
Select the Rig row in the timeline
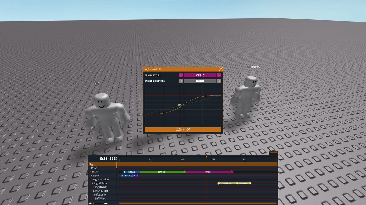(183, 164)
